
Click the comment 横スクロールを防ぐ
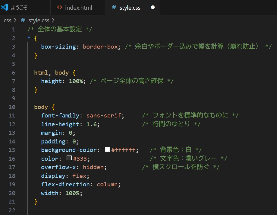click(x=181, y=167)
